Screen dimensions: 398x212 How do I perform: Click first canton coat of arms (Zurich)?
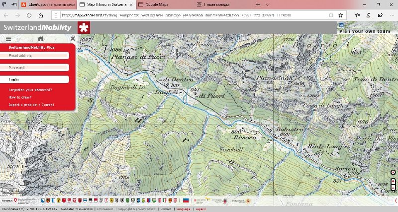(43, 201)
